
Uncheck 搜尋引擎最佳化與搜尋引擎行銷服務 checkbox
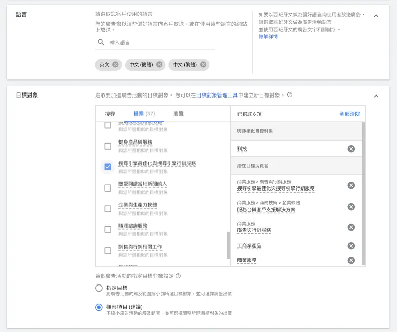[108, 167]
